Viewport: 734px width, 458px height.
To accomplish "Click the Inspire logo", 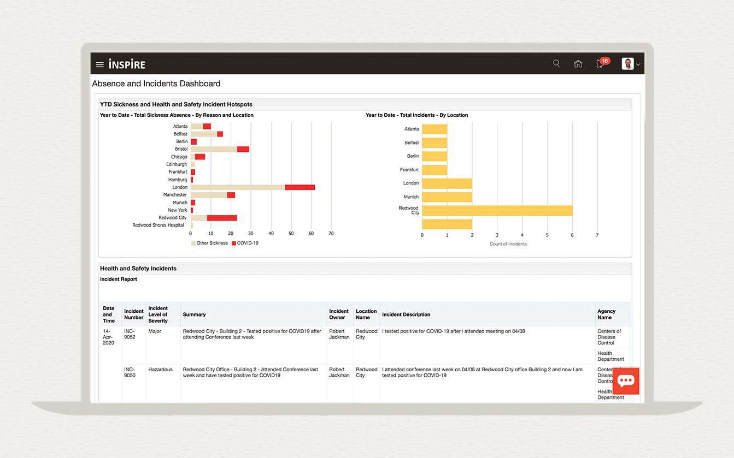I will click(x=127, y=64).
